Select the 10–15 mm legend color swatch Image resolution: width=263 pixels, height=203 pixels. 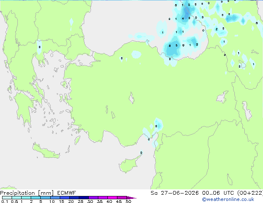55,198
